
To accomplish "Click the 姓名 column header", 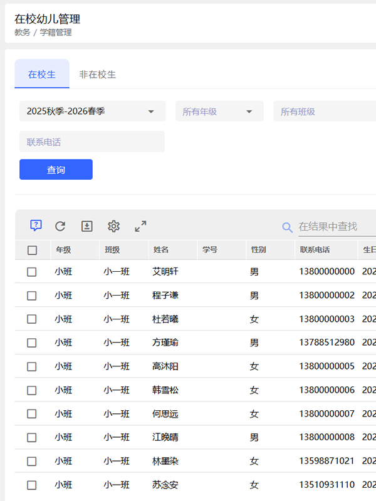I will [161, 250].
